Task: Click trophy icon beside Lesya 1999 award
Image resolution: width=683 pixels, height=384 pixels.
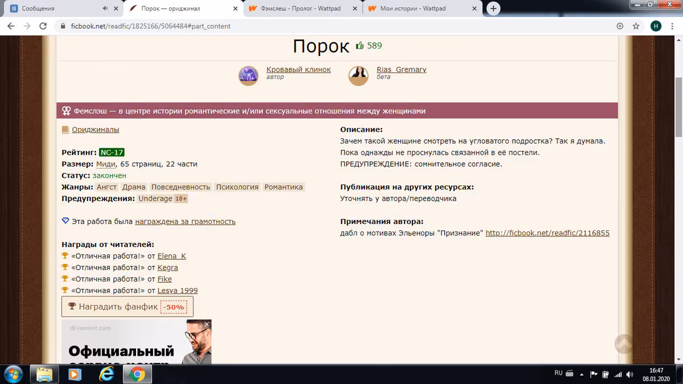Action: click(x=65, y=290)
